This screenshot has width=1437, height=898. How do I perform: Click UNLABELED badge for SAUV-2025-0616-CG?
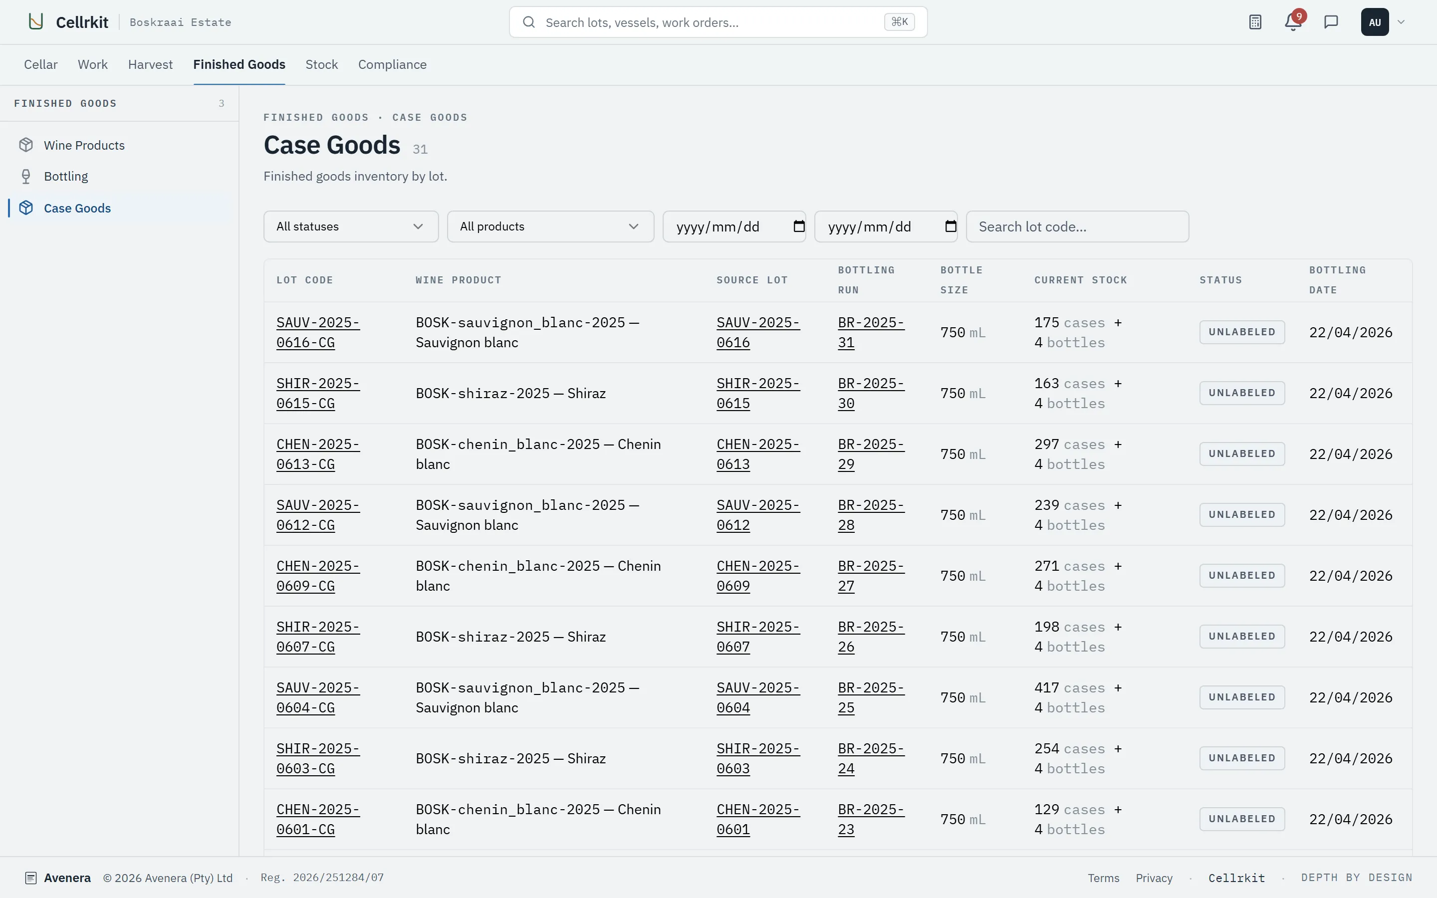coord(1241,333)
